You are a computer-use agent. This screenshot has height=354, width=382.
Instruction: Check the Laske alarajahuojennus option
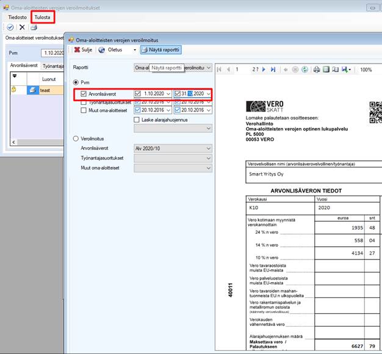[x=137, y=120]
